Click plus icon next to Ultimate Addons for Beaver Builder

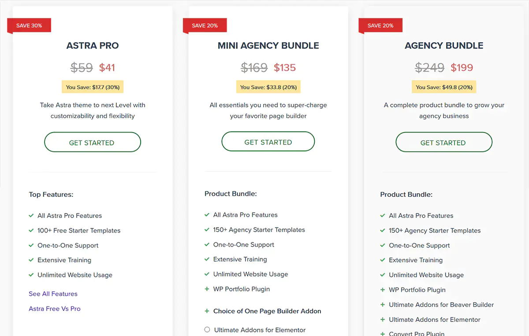pyautogui.click(x=383, y=305)
